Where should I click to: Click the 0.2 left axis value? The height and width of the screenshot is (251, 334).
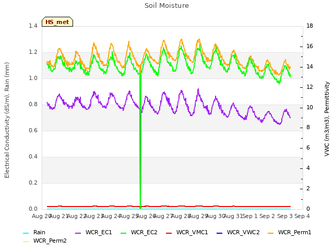point(33,183)
